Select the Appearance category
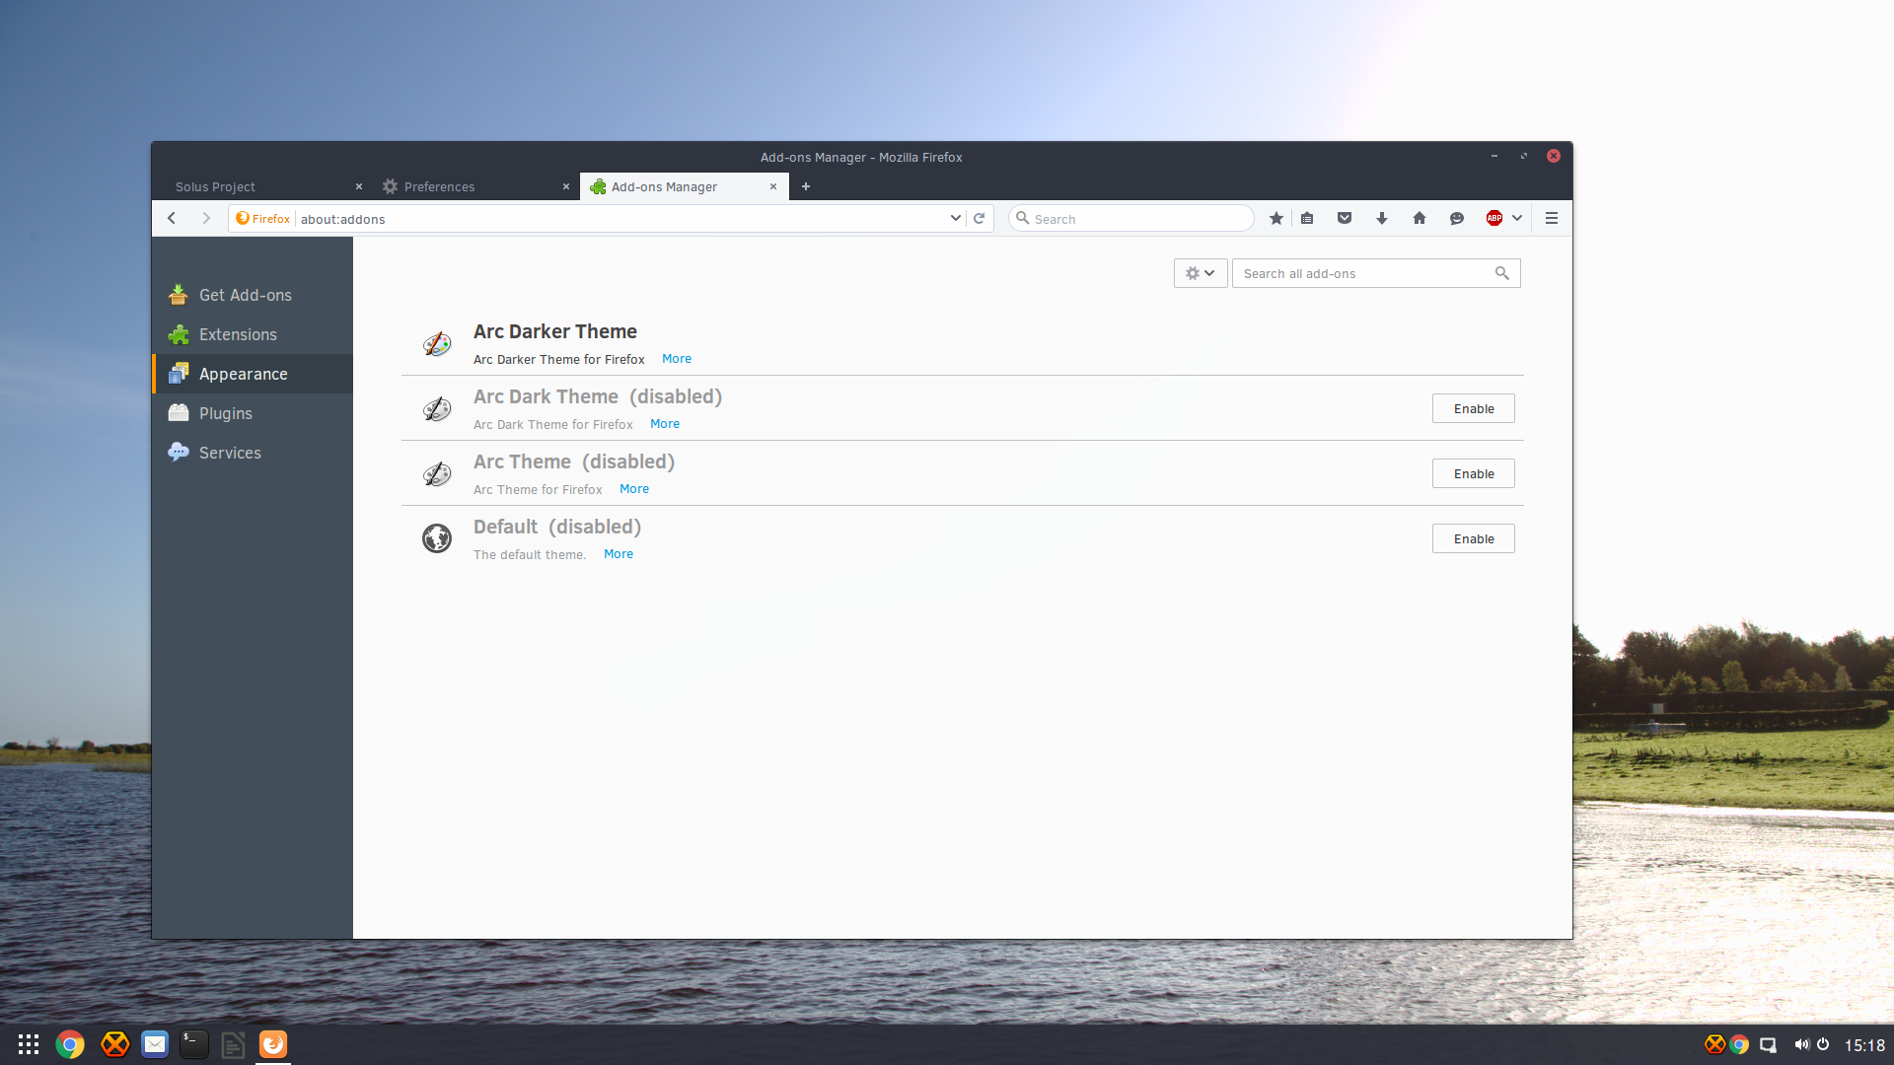 (253, 374)
